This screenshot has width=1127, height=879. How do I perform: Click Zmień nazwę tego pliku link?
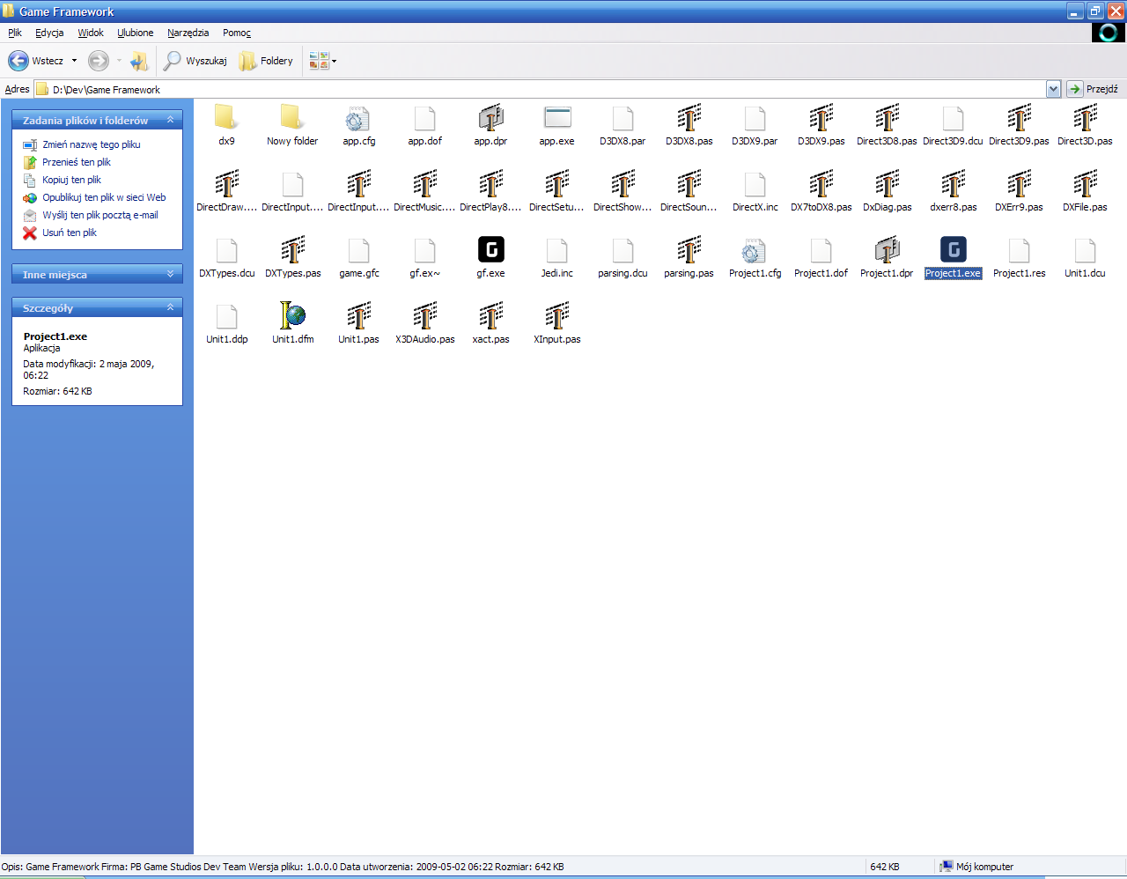[92, 144]
